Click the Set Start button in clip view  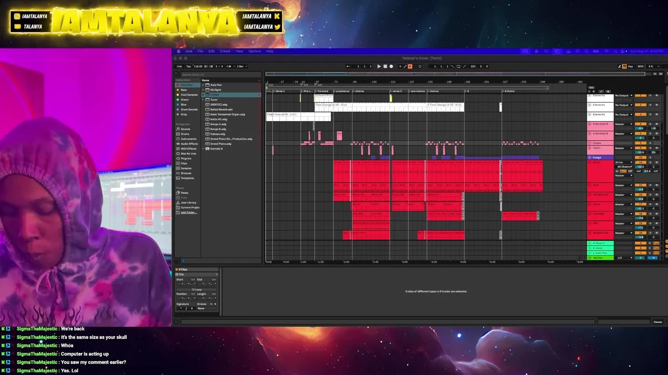point(194,280)
